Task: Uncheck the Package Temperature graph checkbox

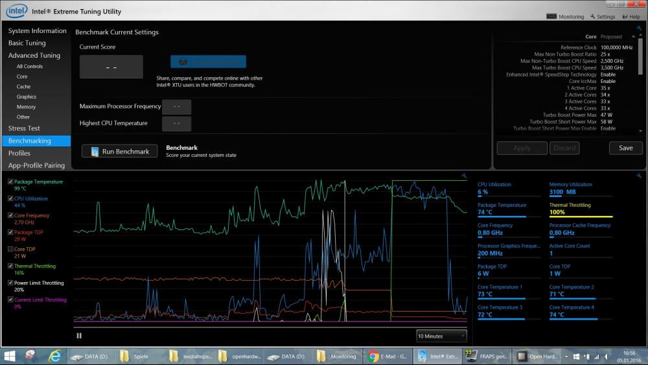Action: coord(10,182)
